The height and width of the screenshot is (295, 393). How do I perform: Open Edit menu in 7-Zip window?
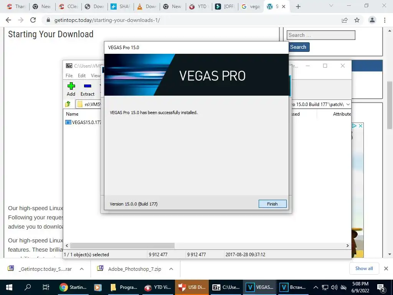pyautogui.click(x=82, y=76)
